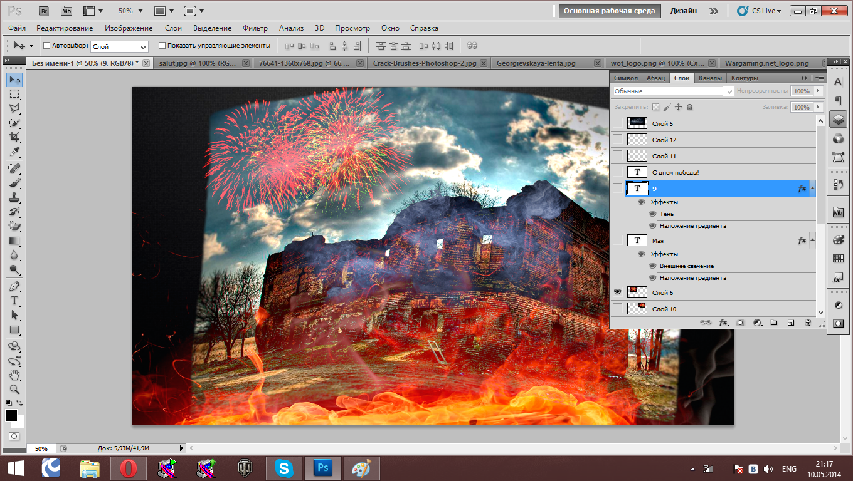Toggle visibility of Внешнее свечение effect
853x481 pixels.
click(x=653, y=266)
